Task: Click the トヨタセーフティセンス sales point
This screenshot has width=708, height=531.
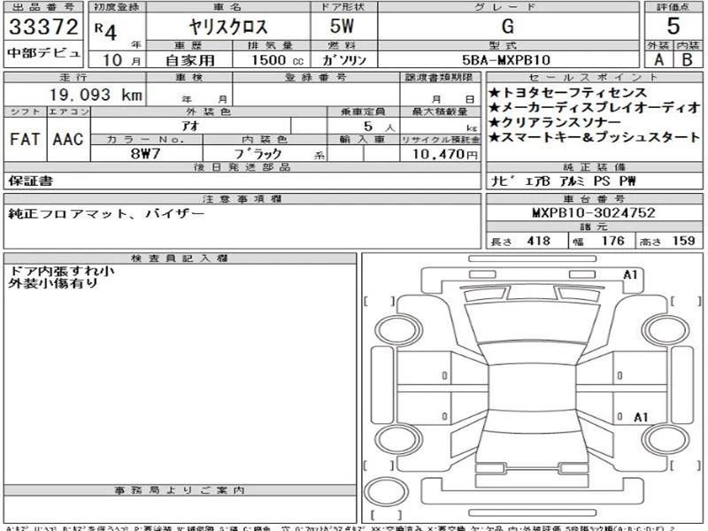Action: (x=567, y=93)
